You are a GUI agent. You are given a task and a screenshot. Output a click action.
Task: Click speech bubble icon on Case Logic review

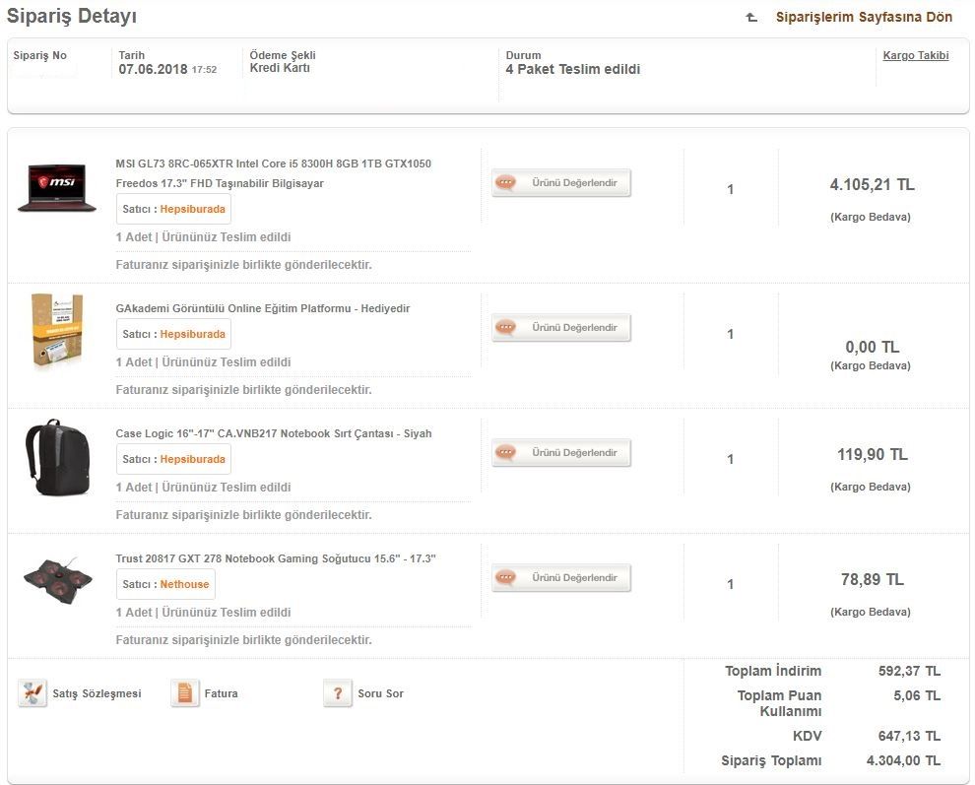(506, 453)
